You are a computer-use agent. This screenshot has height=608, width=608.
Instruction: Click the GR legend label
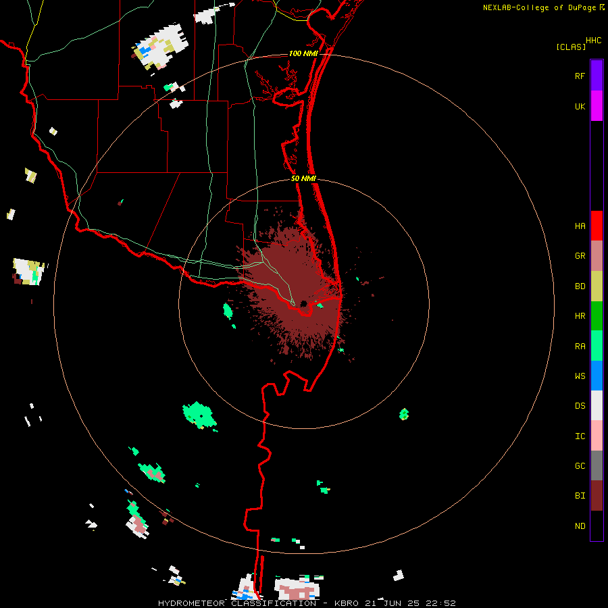click(x=580, y=256)
